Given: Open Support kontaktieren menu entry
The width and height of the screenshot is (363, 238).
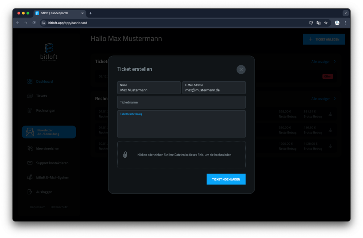Looking at the screenshot, I should coord(52,163).
